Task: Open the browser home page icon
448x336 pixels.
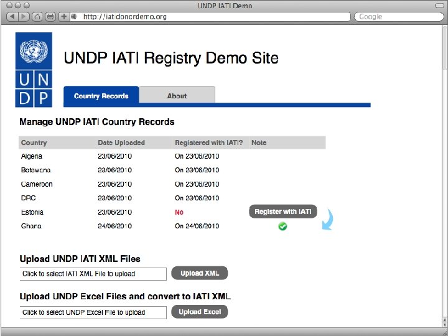Action: pos(37,17)
